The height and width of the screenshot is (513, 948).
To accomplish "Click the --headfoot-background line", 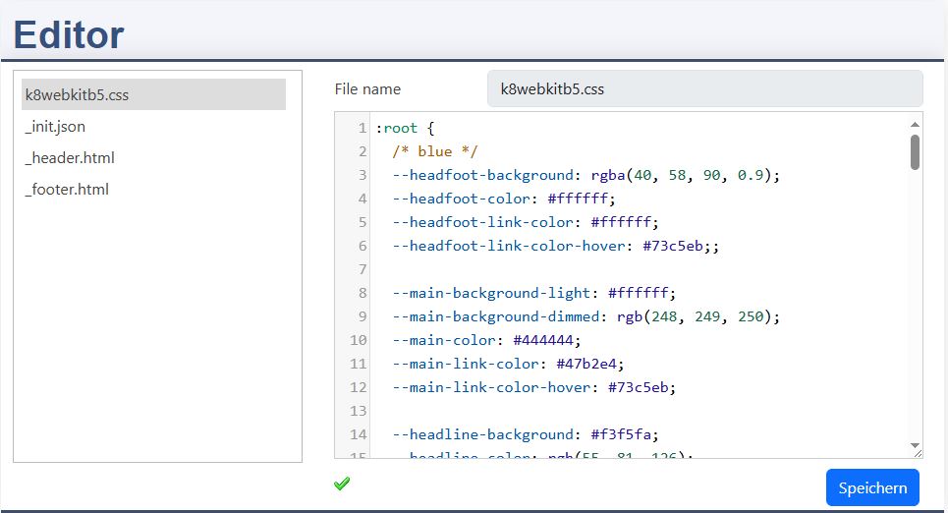I will pos(586,175).
